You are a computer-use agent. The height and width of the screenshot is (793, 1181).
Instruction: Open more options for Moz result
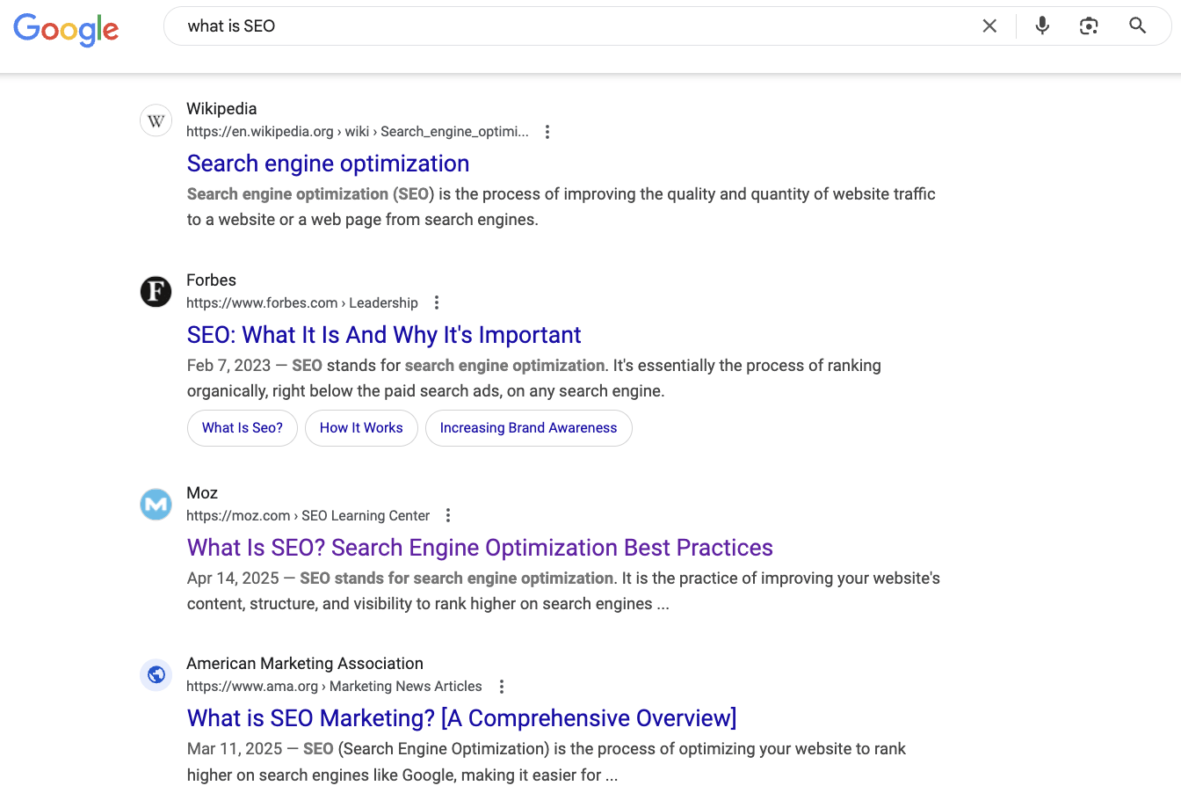(x=448, y=515)
